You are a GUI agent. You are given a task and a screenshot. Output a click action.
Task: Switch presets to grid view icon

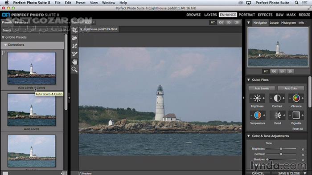coord(64,173)
